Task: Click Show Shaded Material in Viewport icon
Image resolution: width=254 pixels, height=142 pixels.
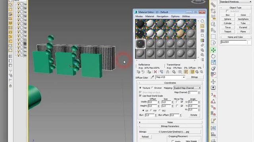Action: (x=186, y=72)
